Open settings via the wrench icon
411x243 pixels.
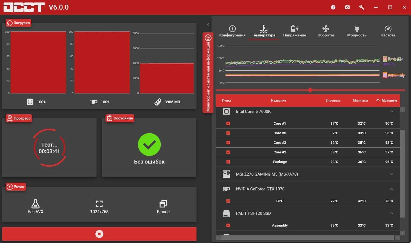(x=362, y=7)
